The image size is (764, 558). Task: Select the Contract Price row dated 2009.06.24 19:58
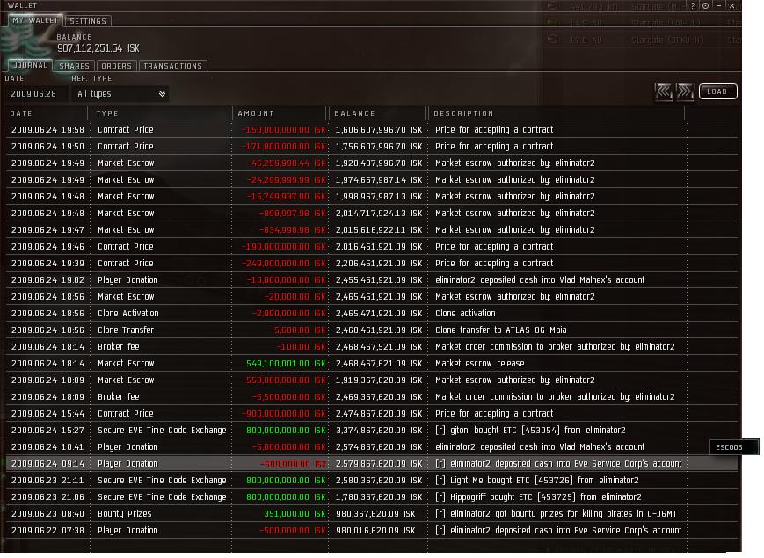pyautogui.click(x=372, y=129)
